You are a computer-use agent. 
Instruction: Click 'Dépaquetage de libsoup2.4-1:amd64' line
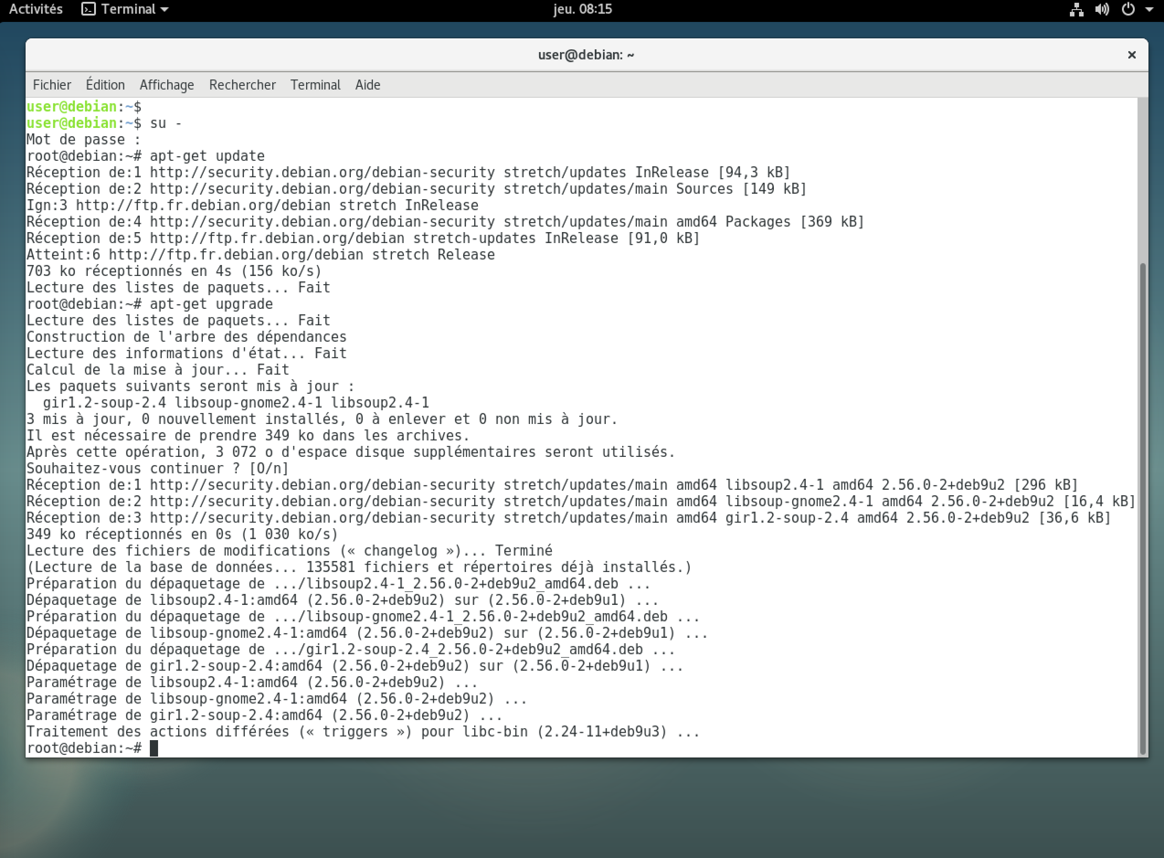click(343, 600)
